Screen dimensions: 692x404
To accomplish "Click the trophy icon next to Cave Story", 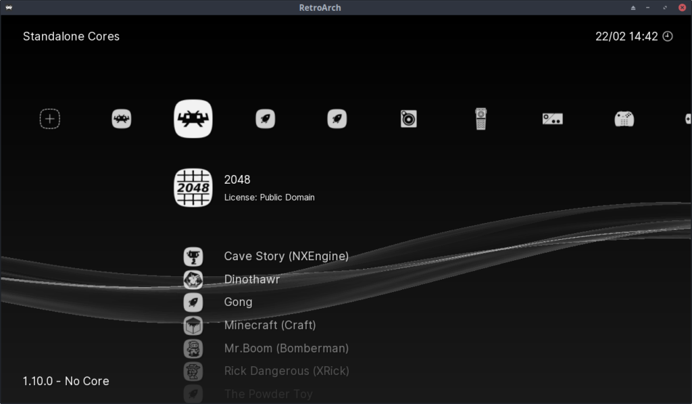I will [x=193, y=256].
